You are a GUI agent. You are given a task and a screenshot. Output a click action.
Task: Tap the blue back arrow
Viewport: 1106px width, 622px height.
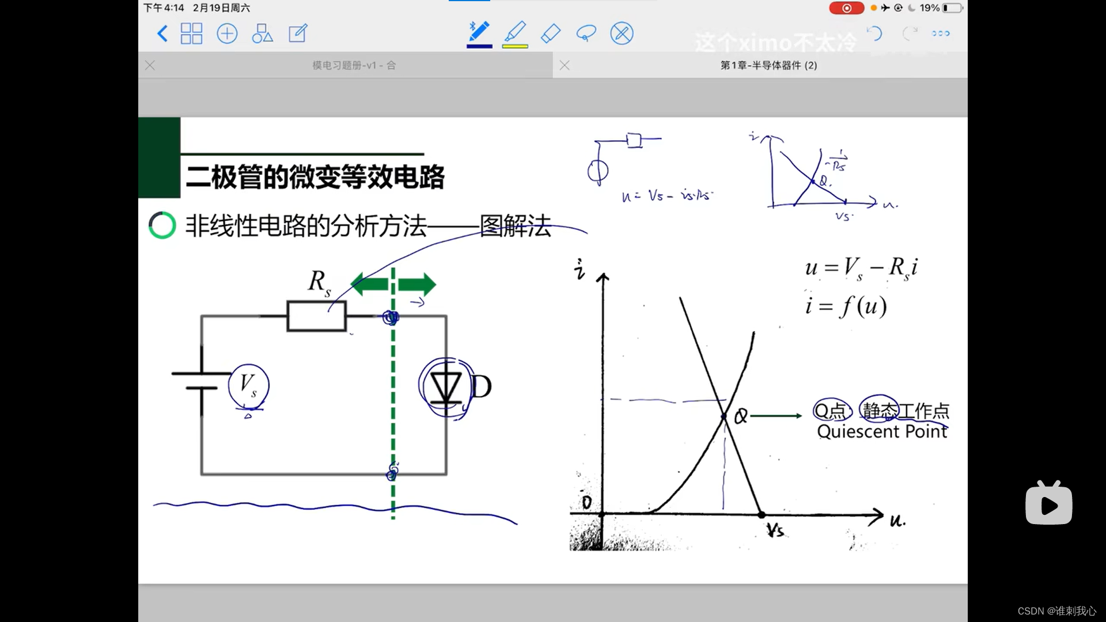coord(162,33)
